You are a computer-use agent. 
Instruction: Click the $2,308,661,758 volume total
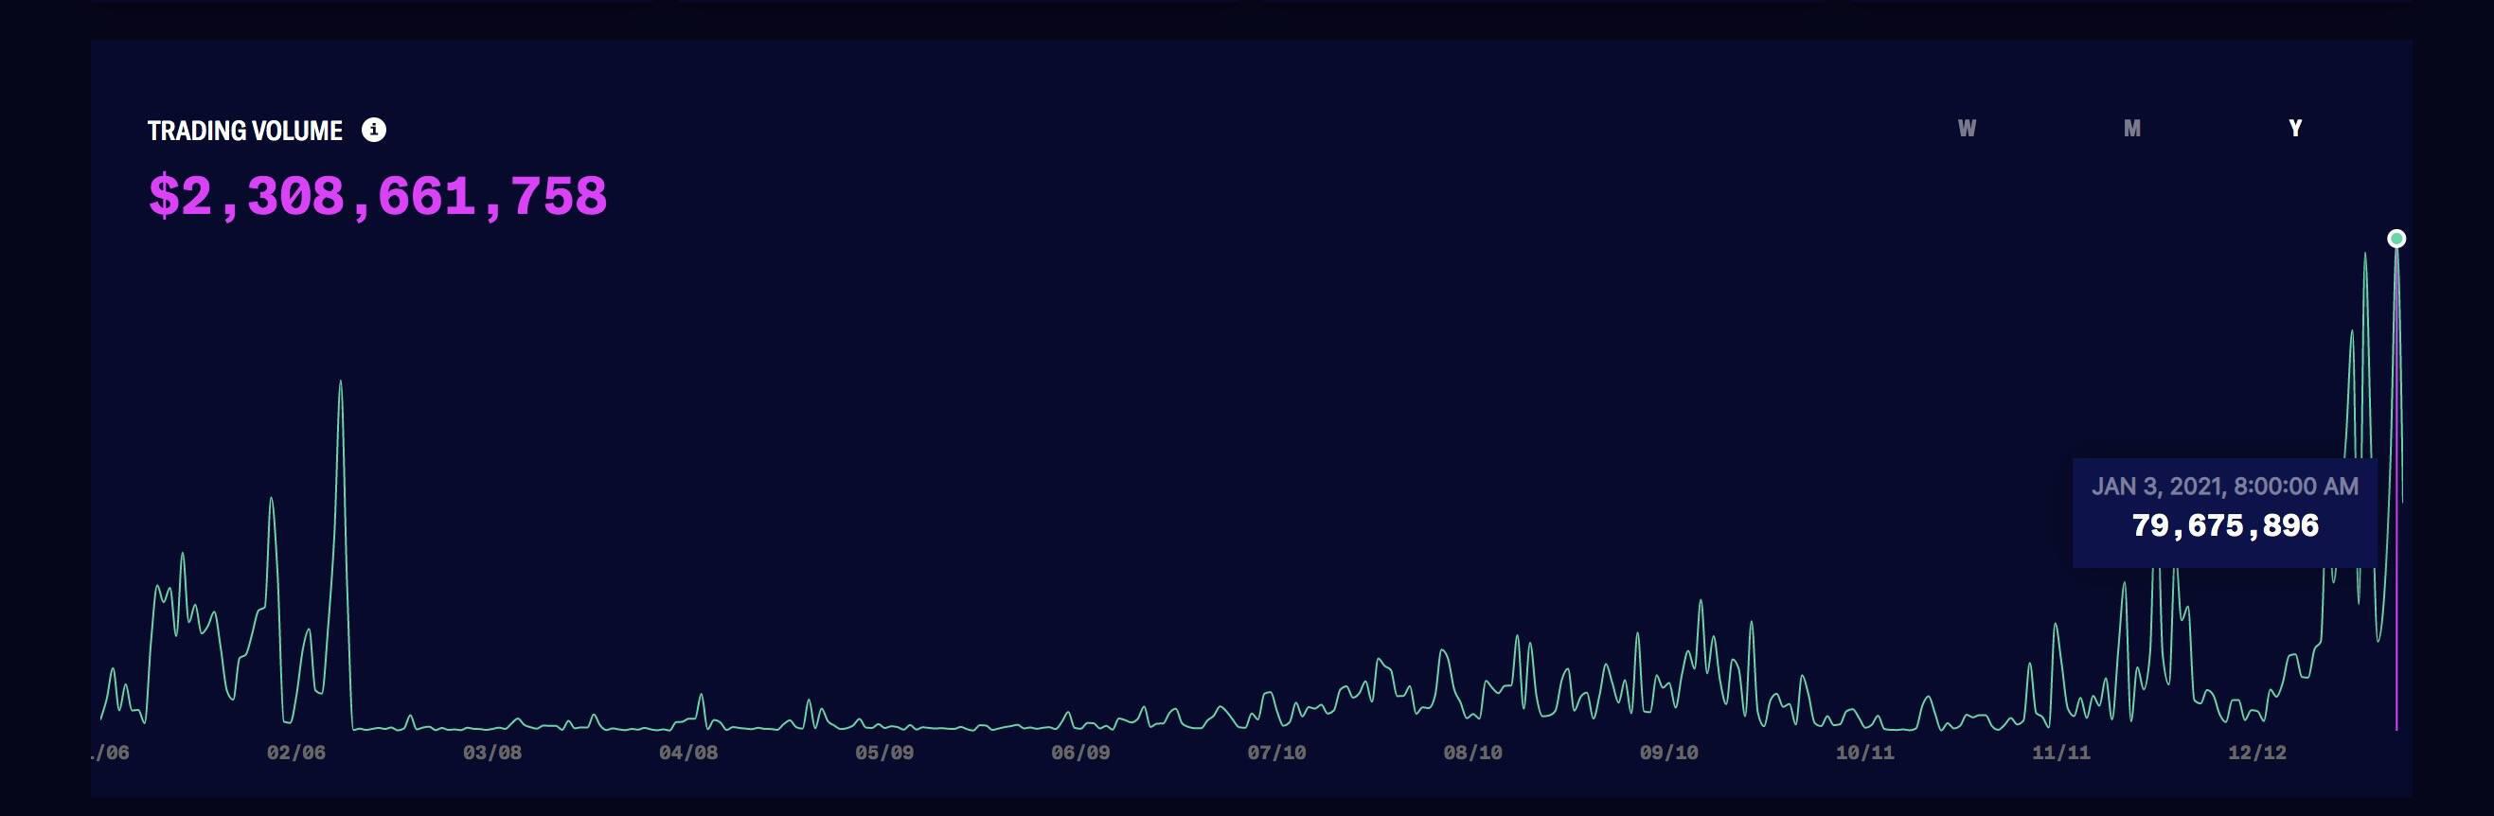click(x=378, y=197)
